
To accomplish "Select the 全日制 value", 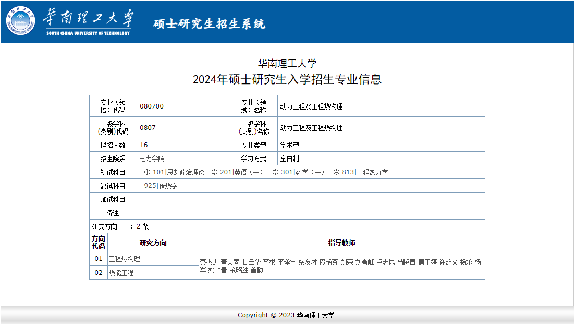I will click(290, 159).
